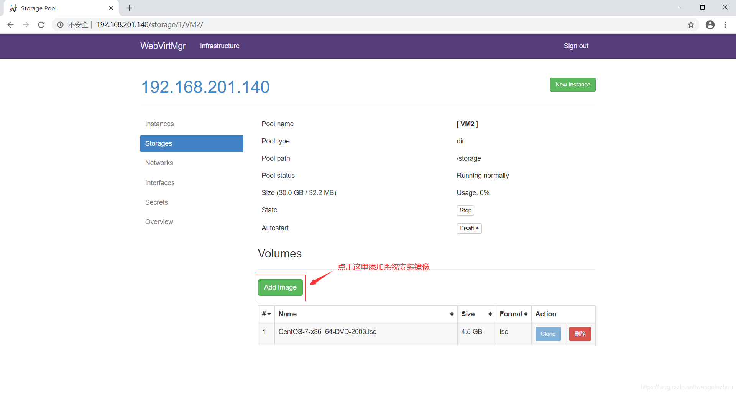Sort volumes by Format column
The image size is (736, 394).
point(514,314)
